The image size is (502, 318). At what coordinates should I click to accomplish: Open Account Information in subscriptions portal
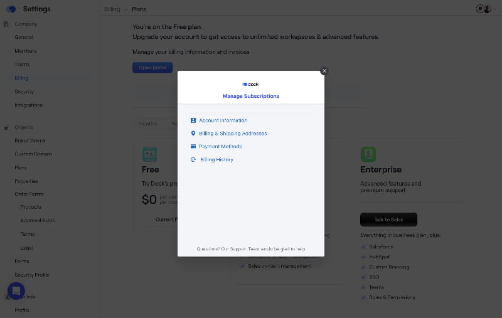coord(223,120)
